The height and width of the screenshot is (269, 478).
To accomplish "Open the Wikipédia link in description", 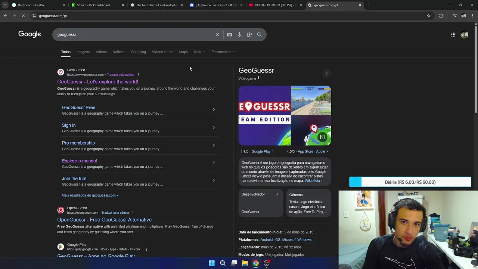I will pos(313,180).
